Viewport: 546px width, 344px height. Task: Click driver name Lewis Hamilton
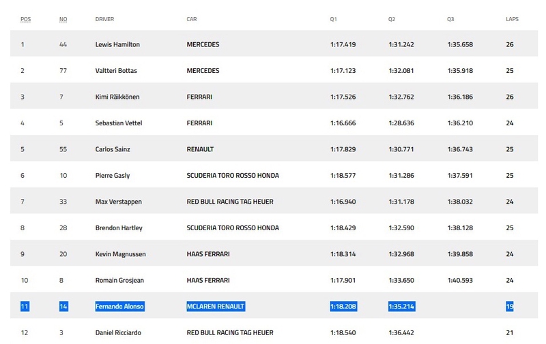[x=117, y=44]
